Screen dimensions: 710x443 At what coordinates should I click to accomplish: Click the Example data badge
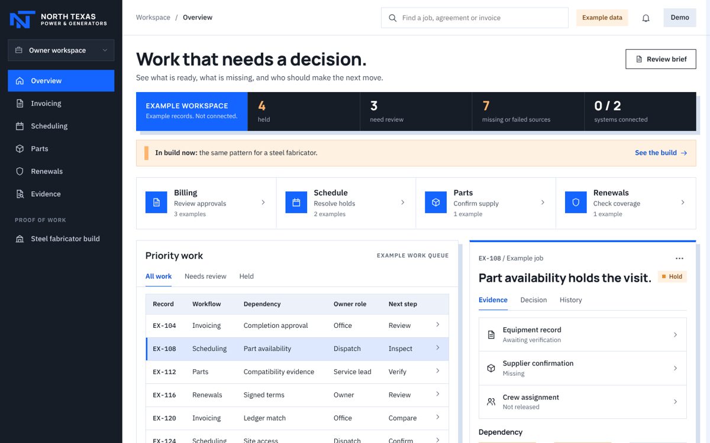602,18
